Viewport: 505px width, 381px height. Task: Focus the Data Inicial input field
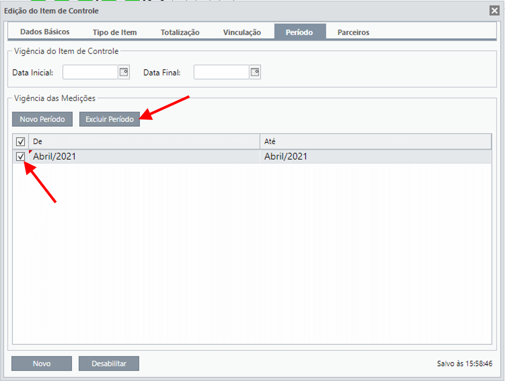[90, 72]
